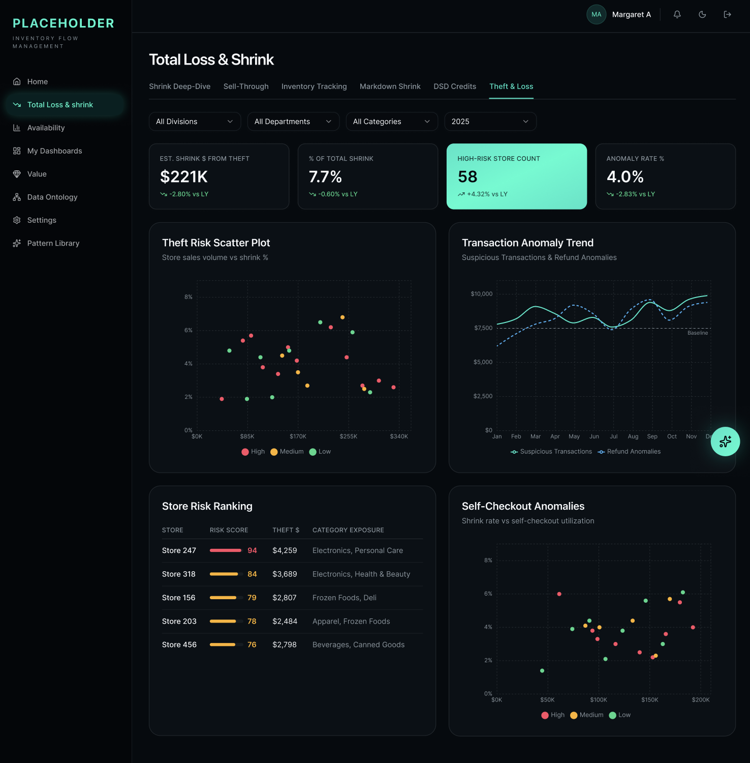Click Store 203 theft value $2,484
The height and width of the screenshot is (763, 750).
(285, 621)
